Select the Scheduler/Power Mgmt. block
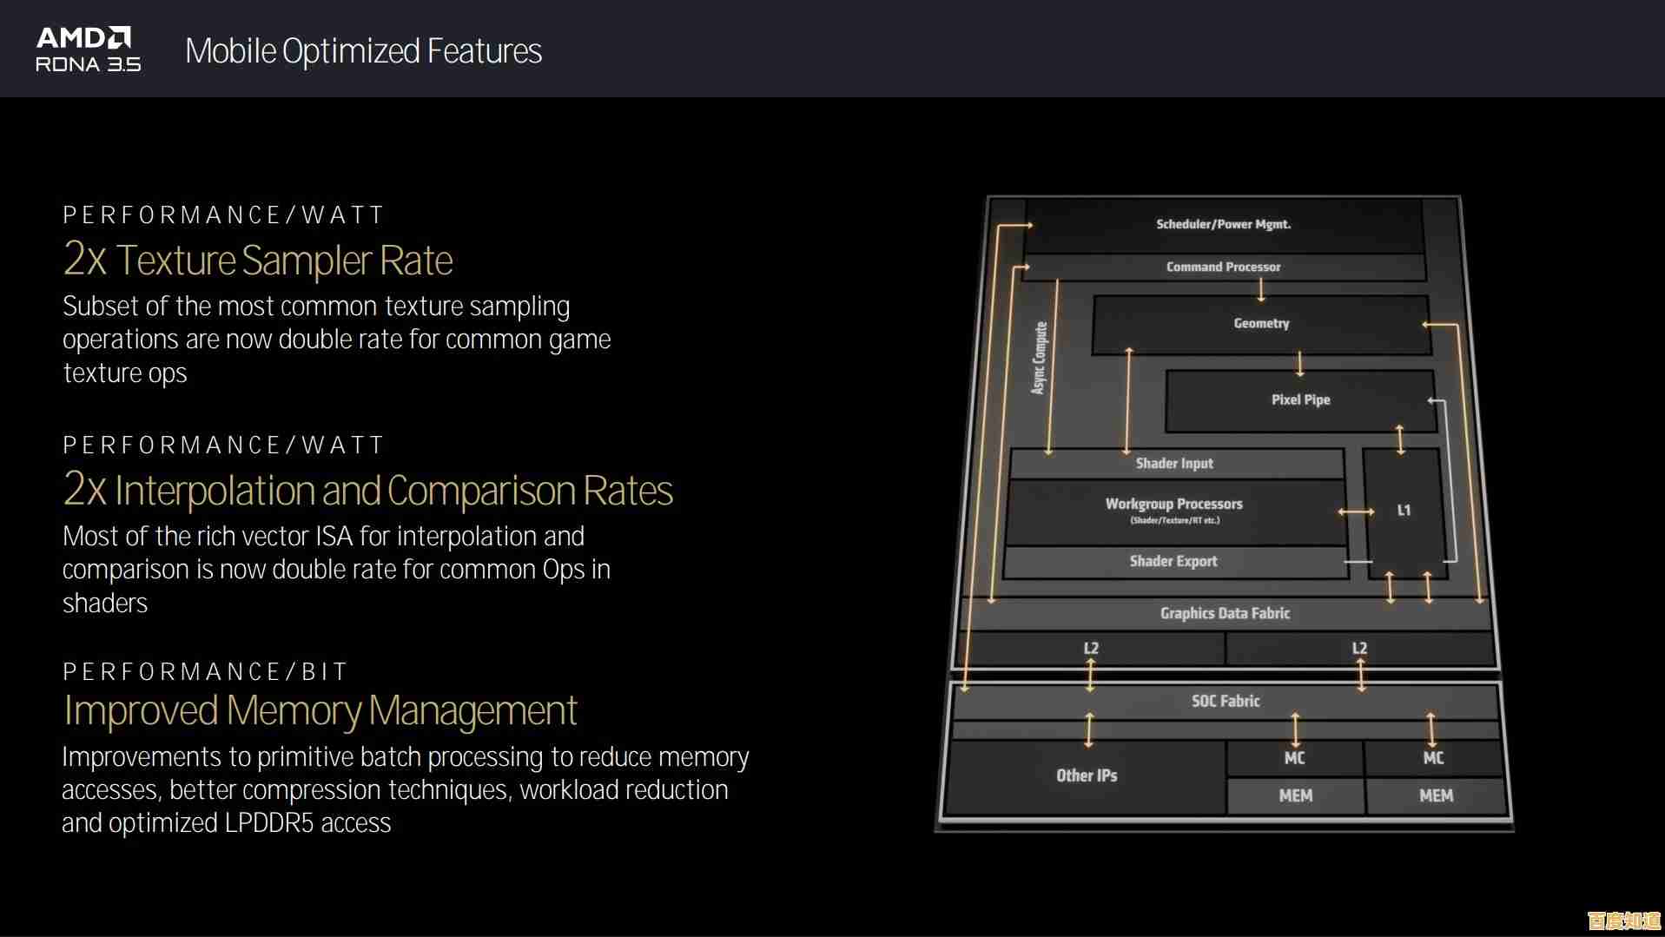 [1223, 224]
